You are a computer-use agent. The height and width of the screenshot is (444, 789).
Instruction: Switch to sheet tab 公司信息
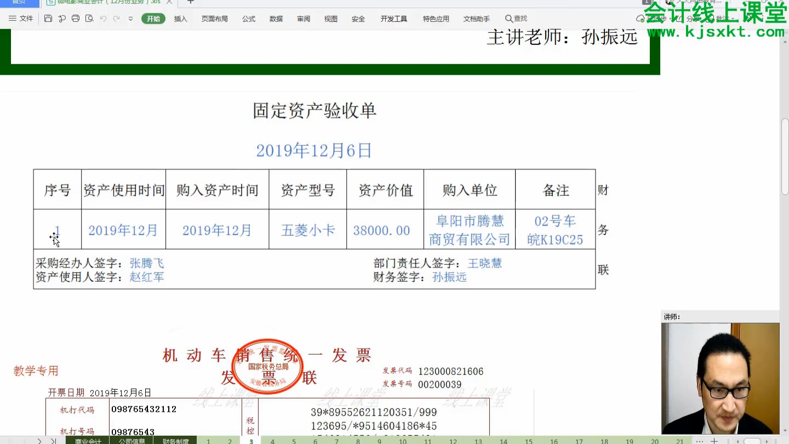pos(131,441)
